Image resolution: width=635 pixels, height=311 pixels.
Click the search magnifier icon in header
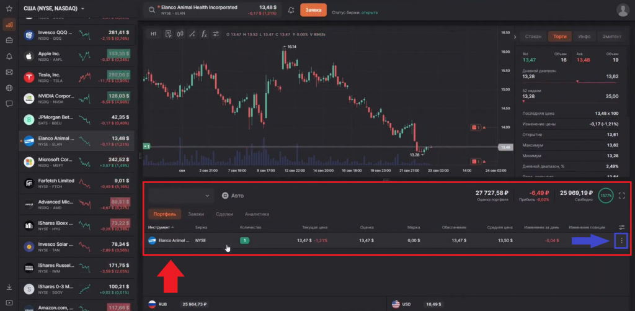152,10
